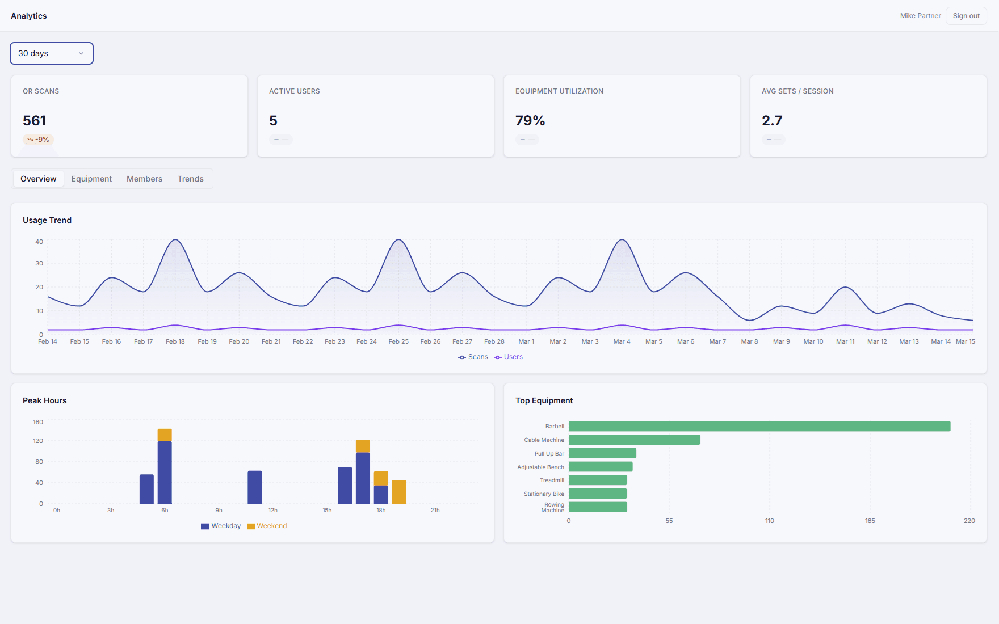Select the Overview tab
Screen dimensions: 999x624
coord(39,179)
